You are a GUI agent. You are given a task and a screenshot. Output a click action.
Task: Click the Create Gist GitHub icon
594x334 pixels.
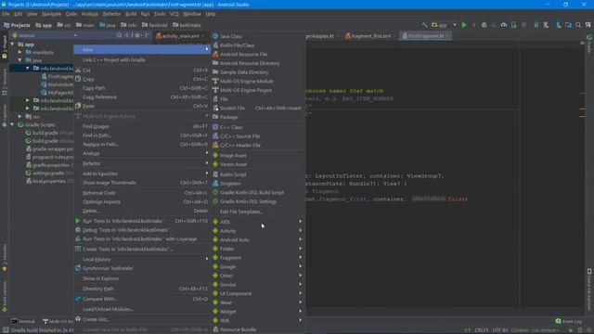click(78, 319)
